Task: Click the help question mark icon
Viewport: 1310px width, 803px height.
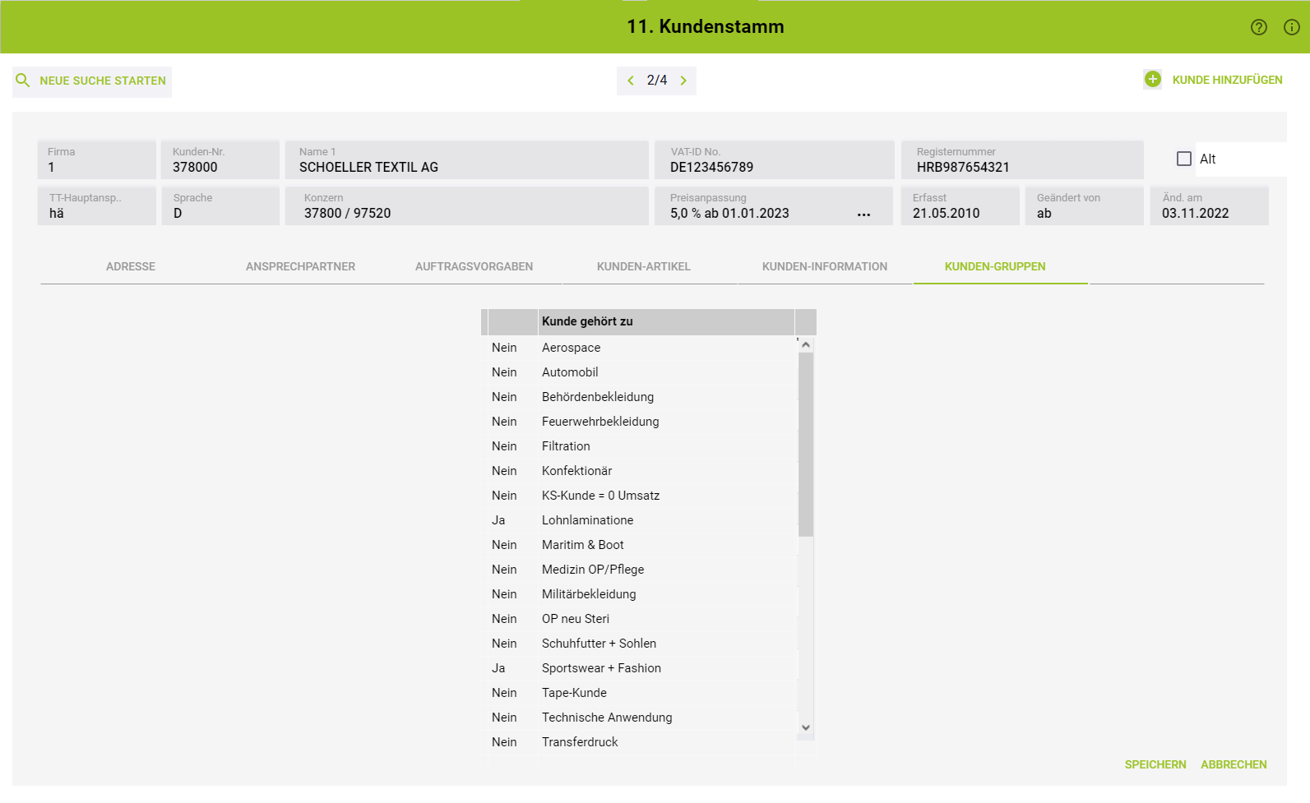Action: click(1258, 27)
